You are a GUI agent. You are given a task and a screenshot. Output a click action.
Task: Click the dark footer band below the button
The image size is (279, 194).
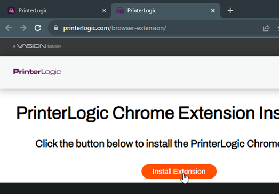pos(140,188)
